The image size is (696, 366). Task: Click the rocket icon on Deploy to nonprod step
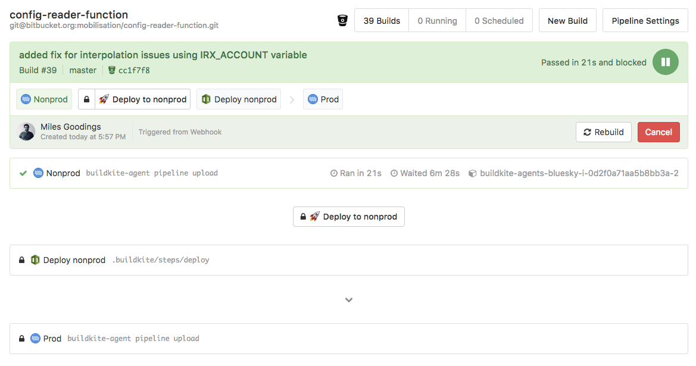click(103, 99)
